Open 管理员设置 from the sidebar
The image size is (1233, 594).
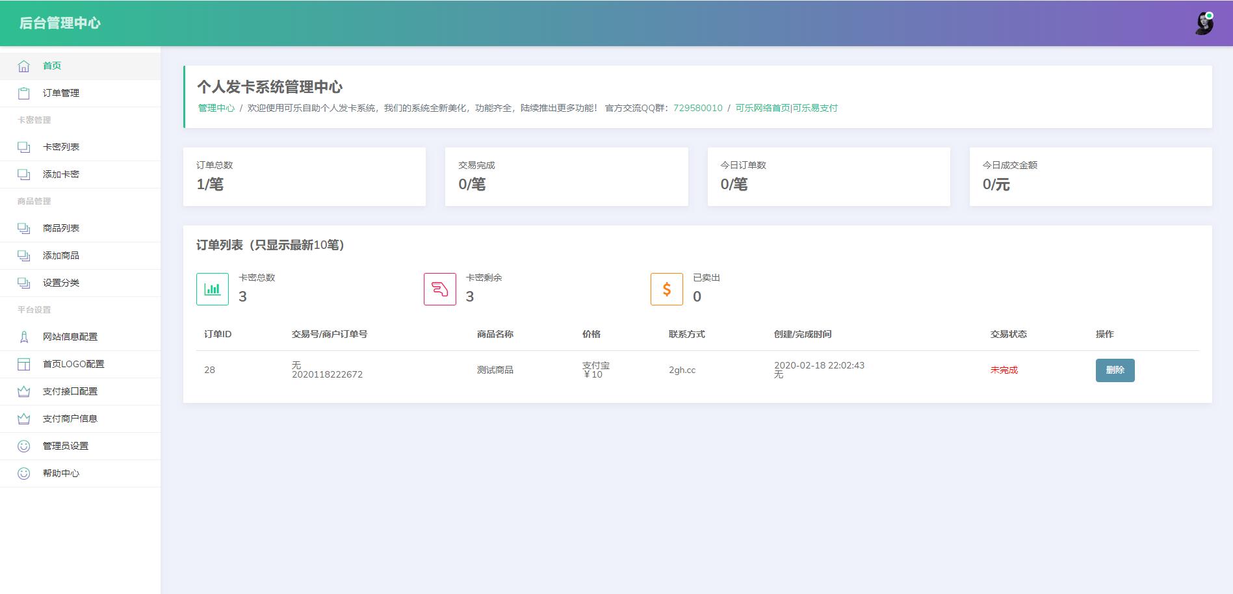(65, 446)
